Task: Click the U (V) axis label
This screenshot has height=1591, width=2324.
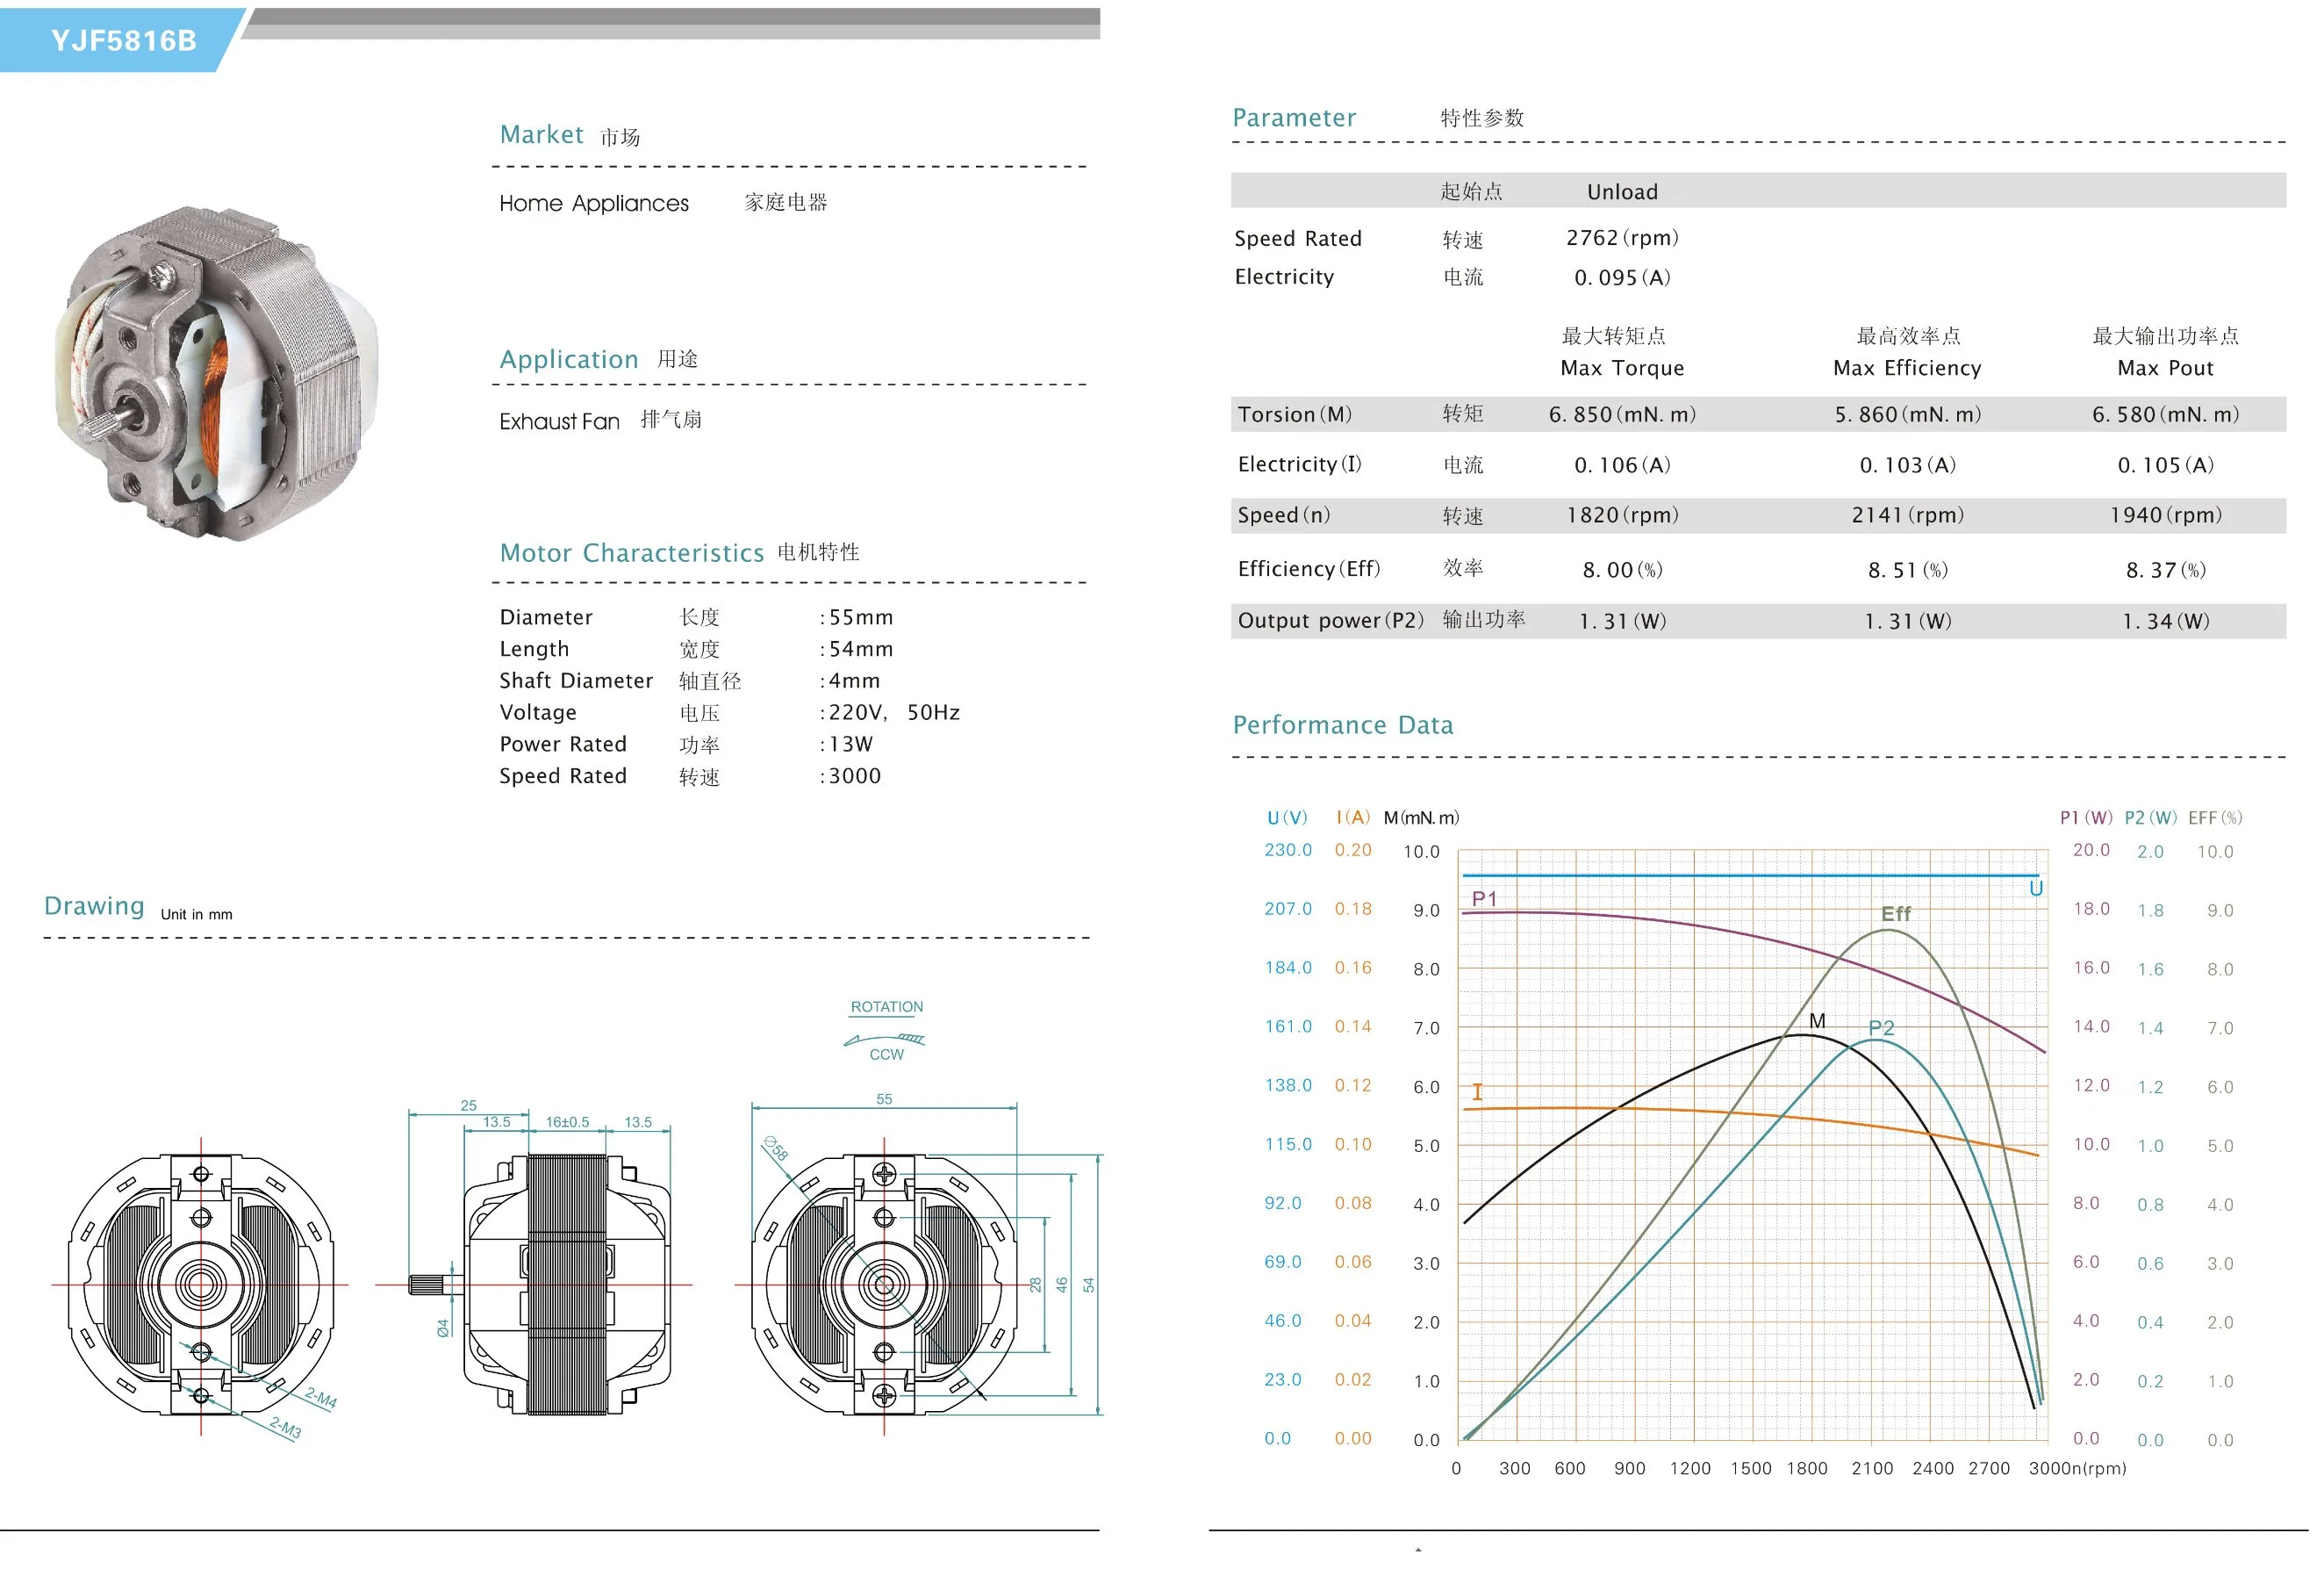Action: 1286,818
